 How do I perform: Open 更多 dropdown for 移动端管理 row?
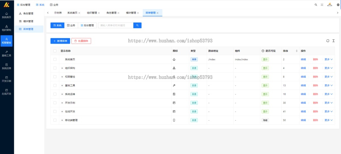coord(328,120)
